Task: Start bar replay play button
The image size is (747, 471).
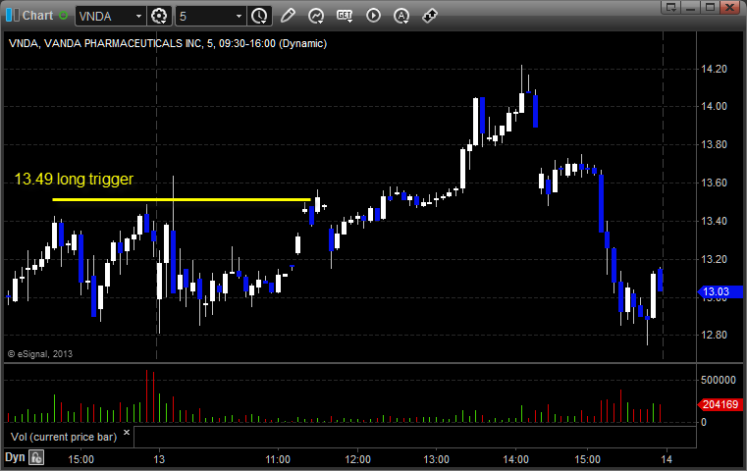Action: 373,16
